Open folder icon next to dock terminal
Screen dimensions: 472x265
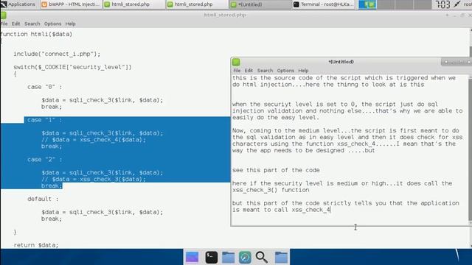pos(228,258)
